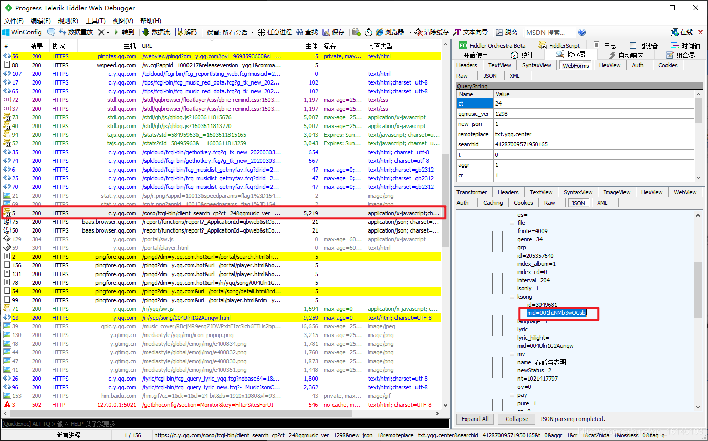Viewport: 708px width, 441px height.
Task: Select session 5 client_search_cp row
Action: coord(221,213)
